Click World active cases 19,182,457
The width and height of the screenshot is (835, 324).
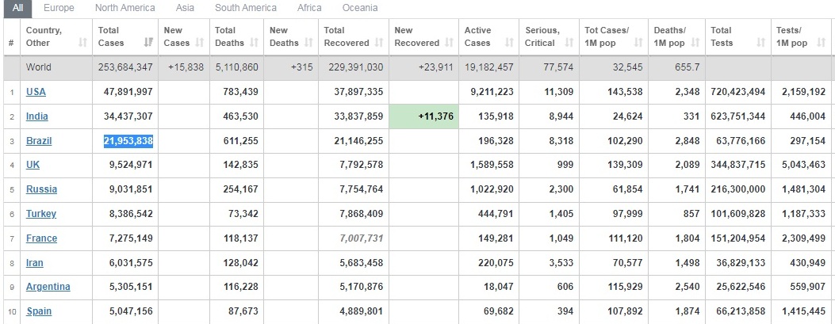click(x=488, y=67)
